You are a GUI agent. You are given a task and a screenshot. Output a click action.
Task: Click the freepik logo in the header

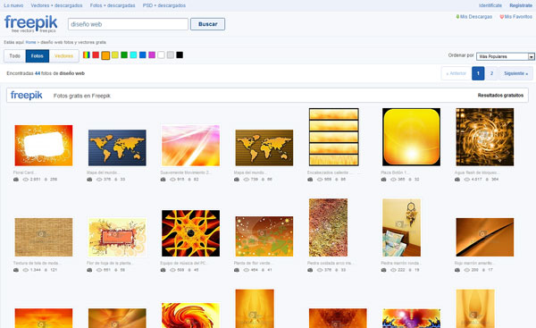pos(30,23)
